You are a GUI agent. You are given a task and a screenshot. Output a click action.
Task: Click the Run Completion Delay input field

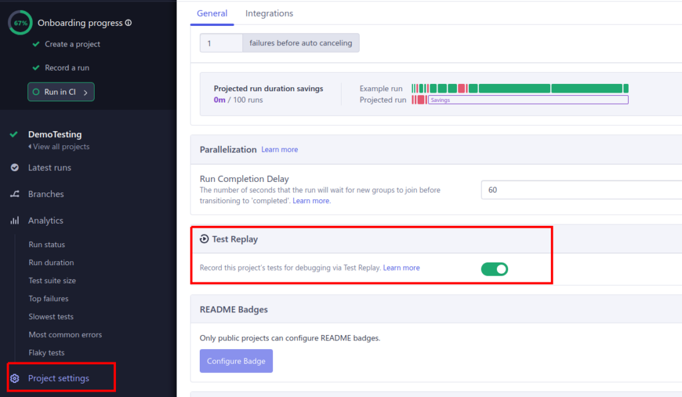tap(579, 190)
